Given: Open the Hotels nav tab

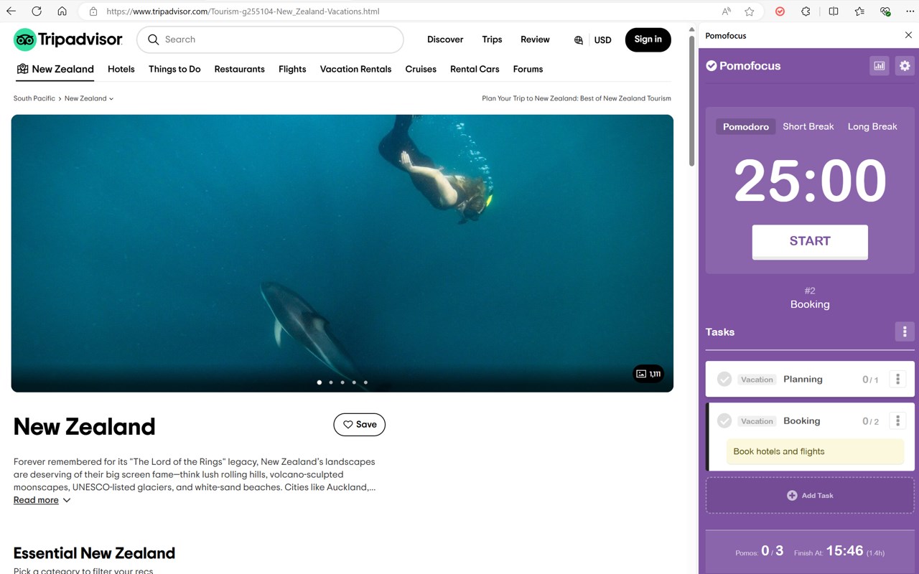Looking at the screenshot, I should pyautogui.click(x=121, y=69).
